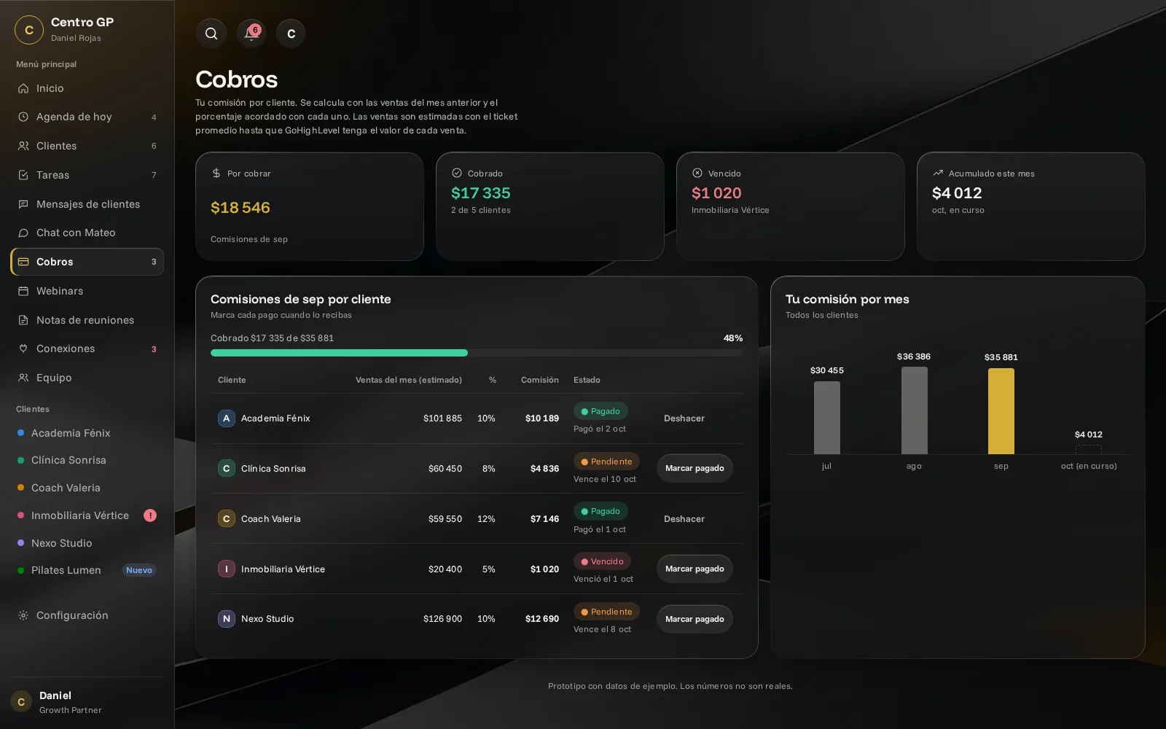Click the green collected-commissions progress bar
Image resolution: width=1166 pixels, height=729 pixels.
point(339,353)
